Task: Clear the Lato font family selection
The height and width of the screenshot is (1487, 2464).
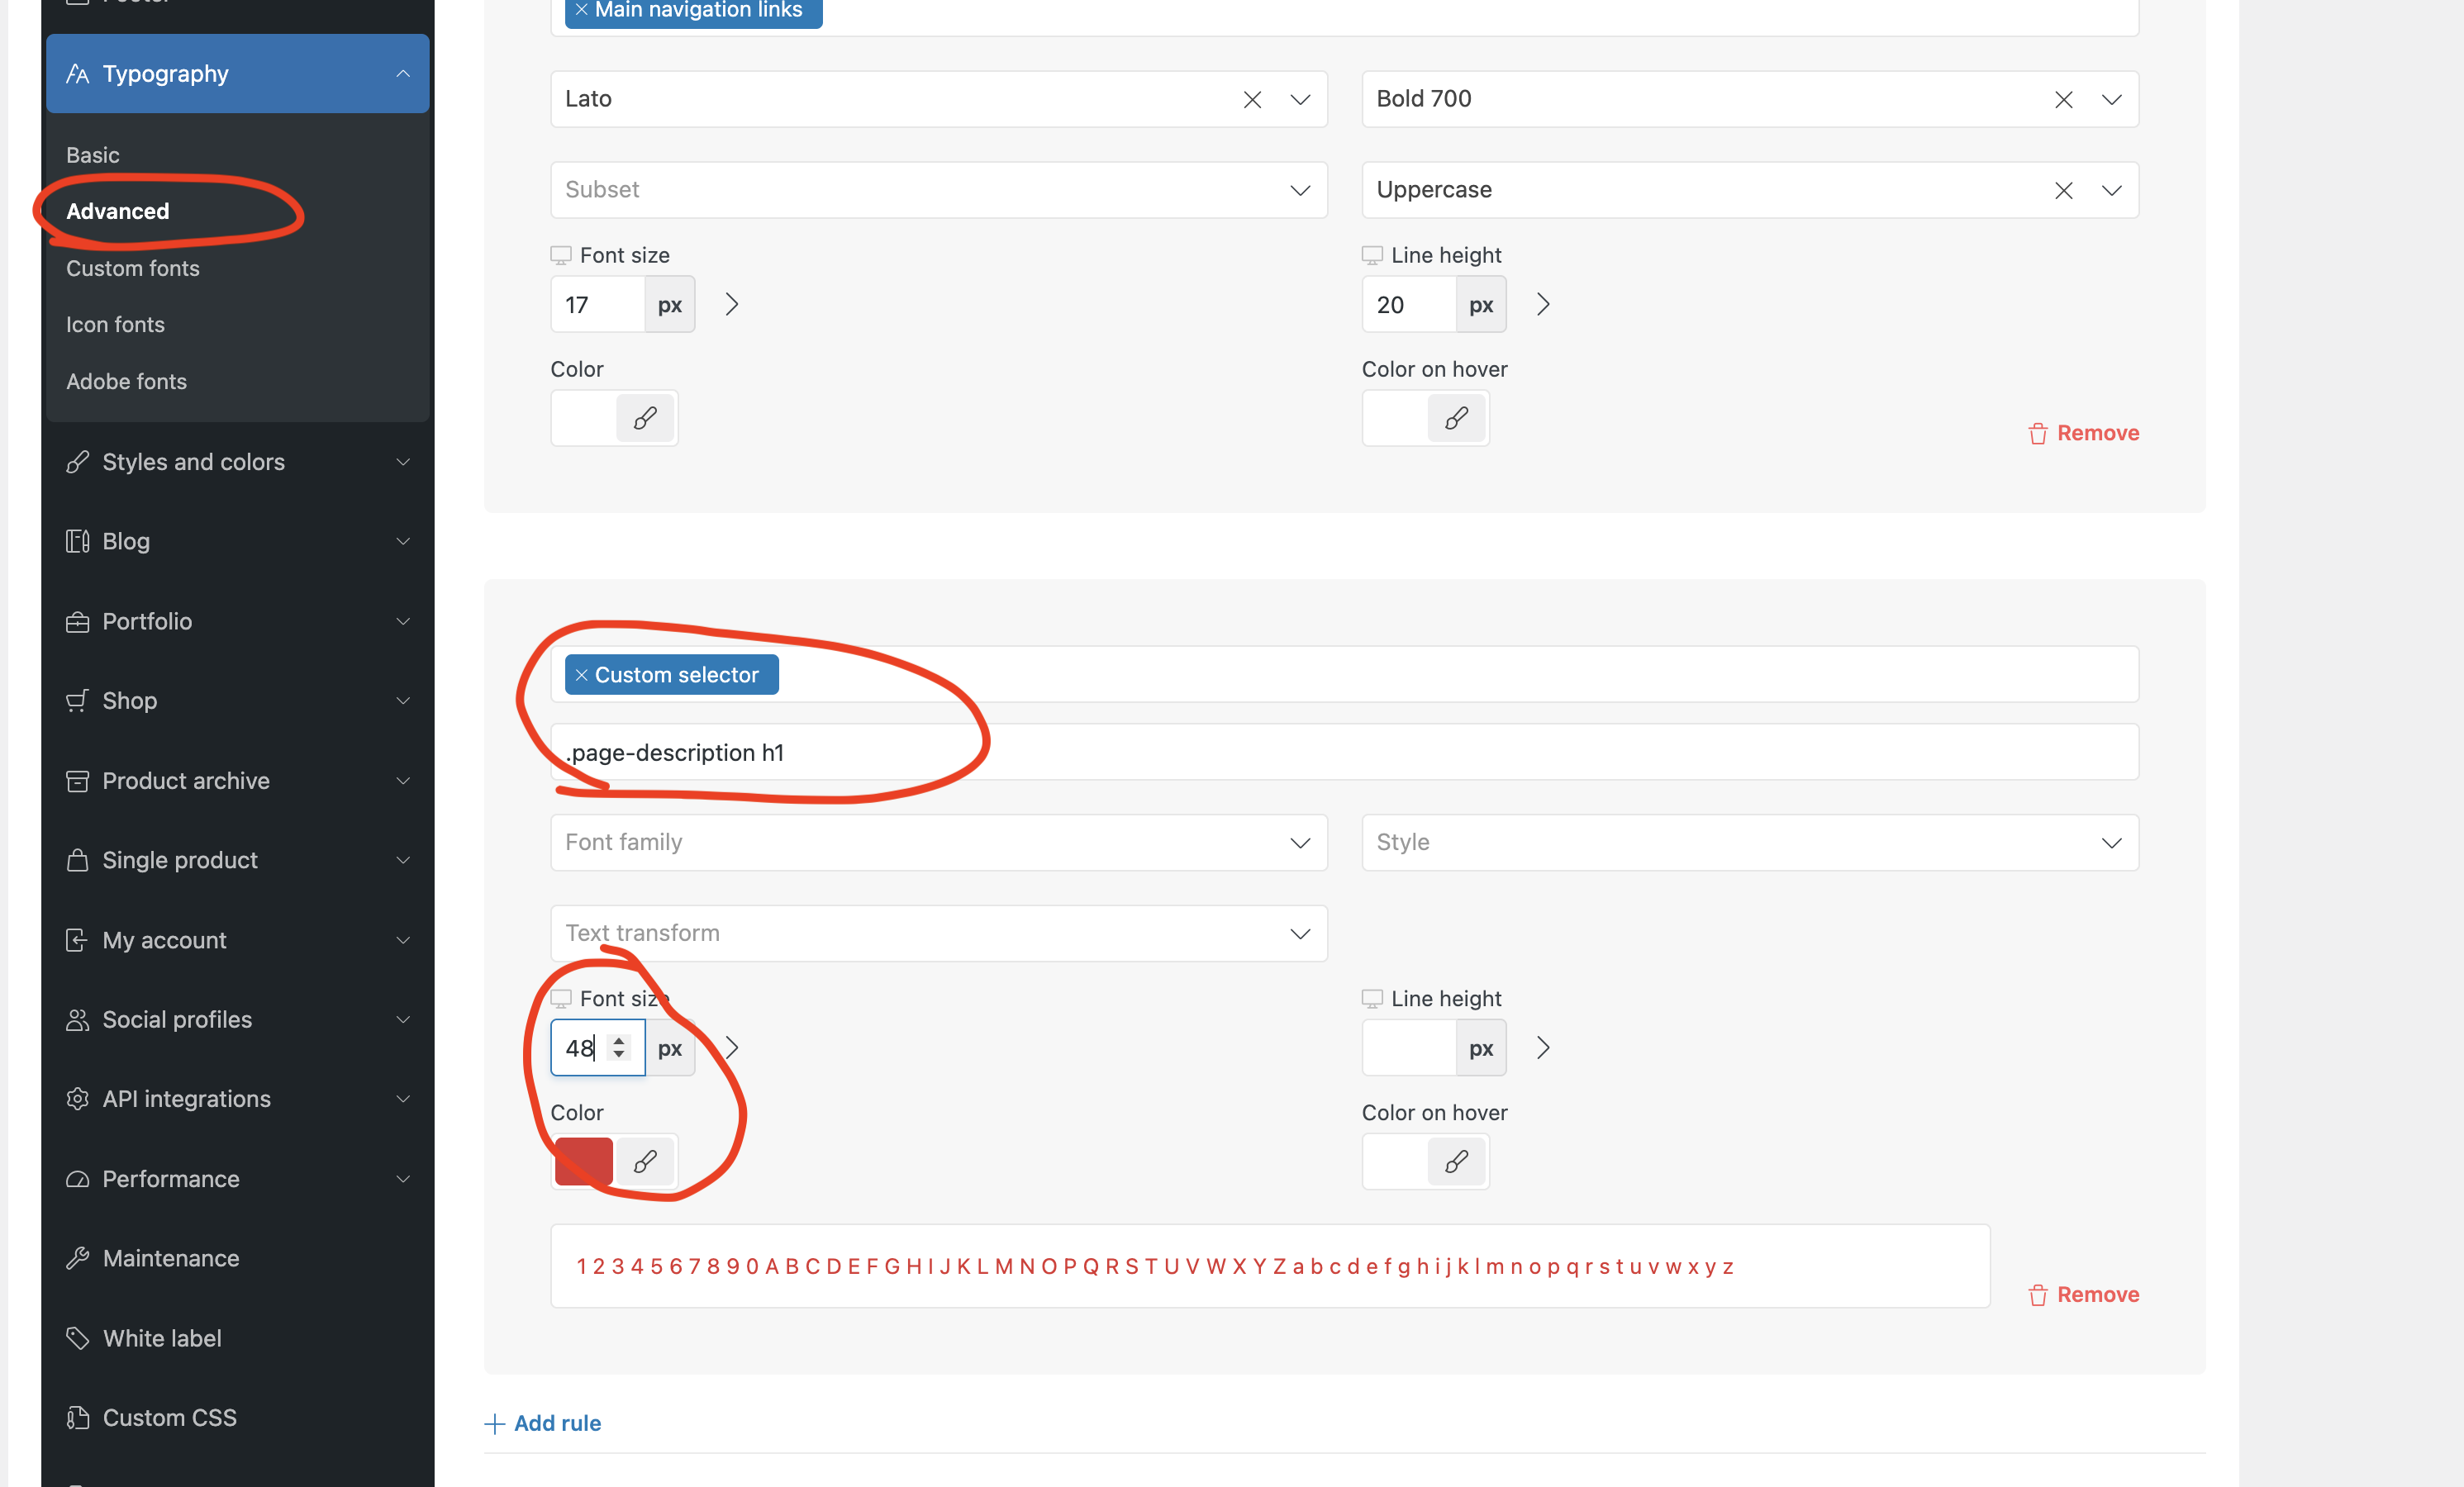Action: pos(1252,99)
